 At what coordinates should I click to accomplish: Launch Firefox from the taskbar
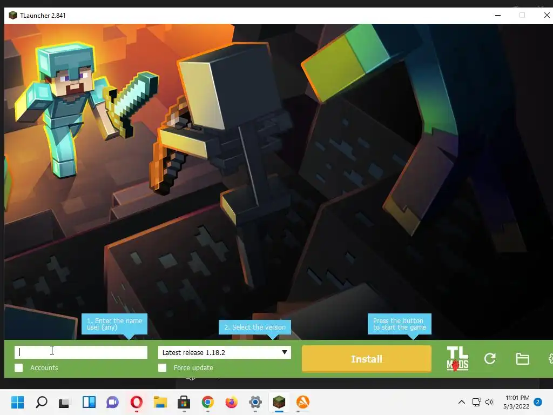(231, 402)
